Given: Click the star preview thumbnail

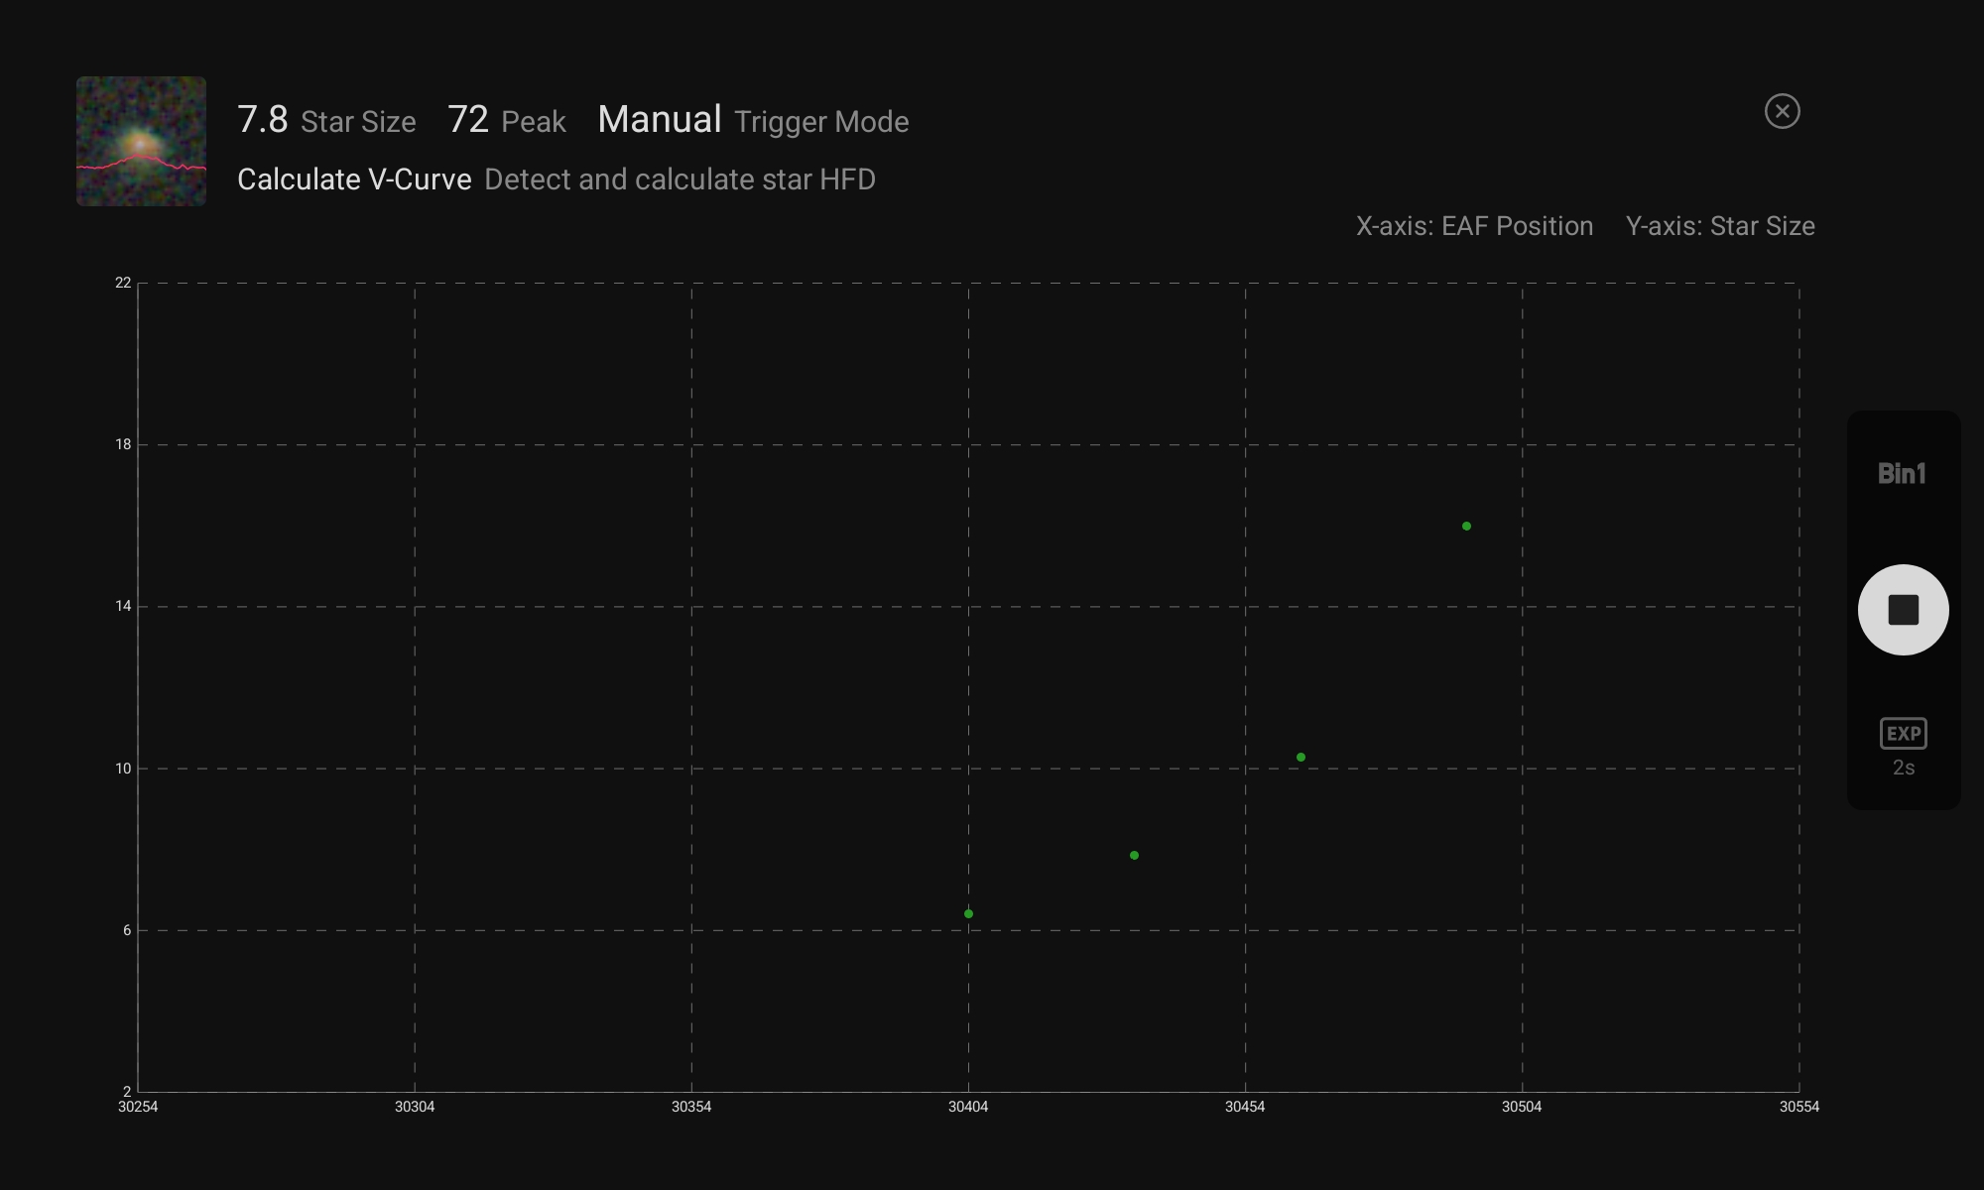Looking at the screenshot, I should (142, 142).
